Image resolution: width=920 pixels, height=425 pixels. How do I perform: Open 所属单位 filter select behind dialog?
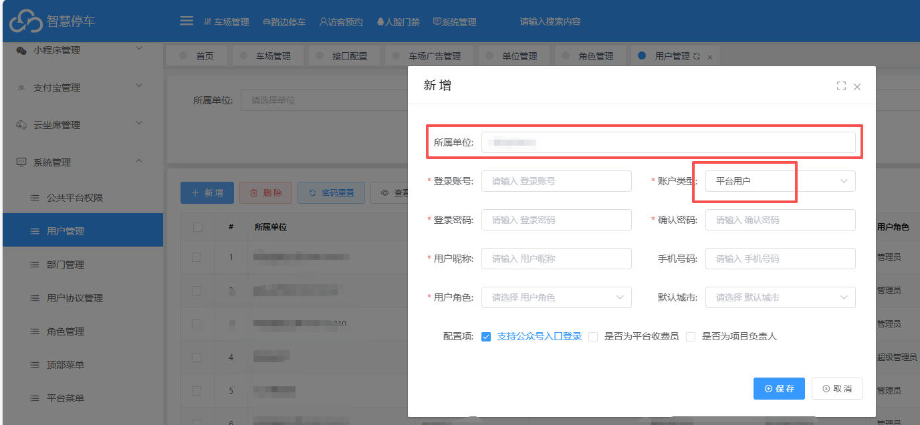324,100
